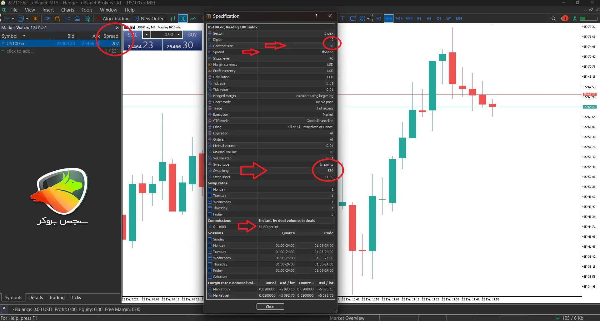Enable candlestick chart mode
Image resolution: width=600 pixels, height=321 pixels.
point(183,19)
